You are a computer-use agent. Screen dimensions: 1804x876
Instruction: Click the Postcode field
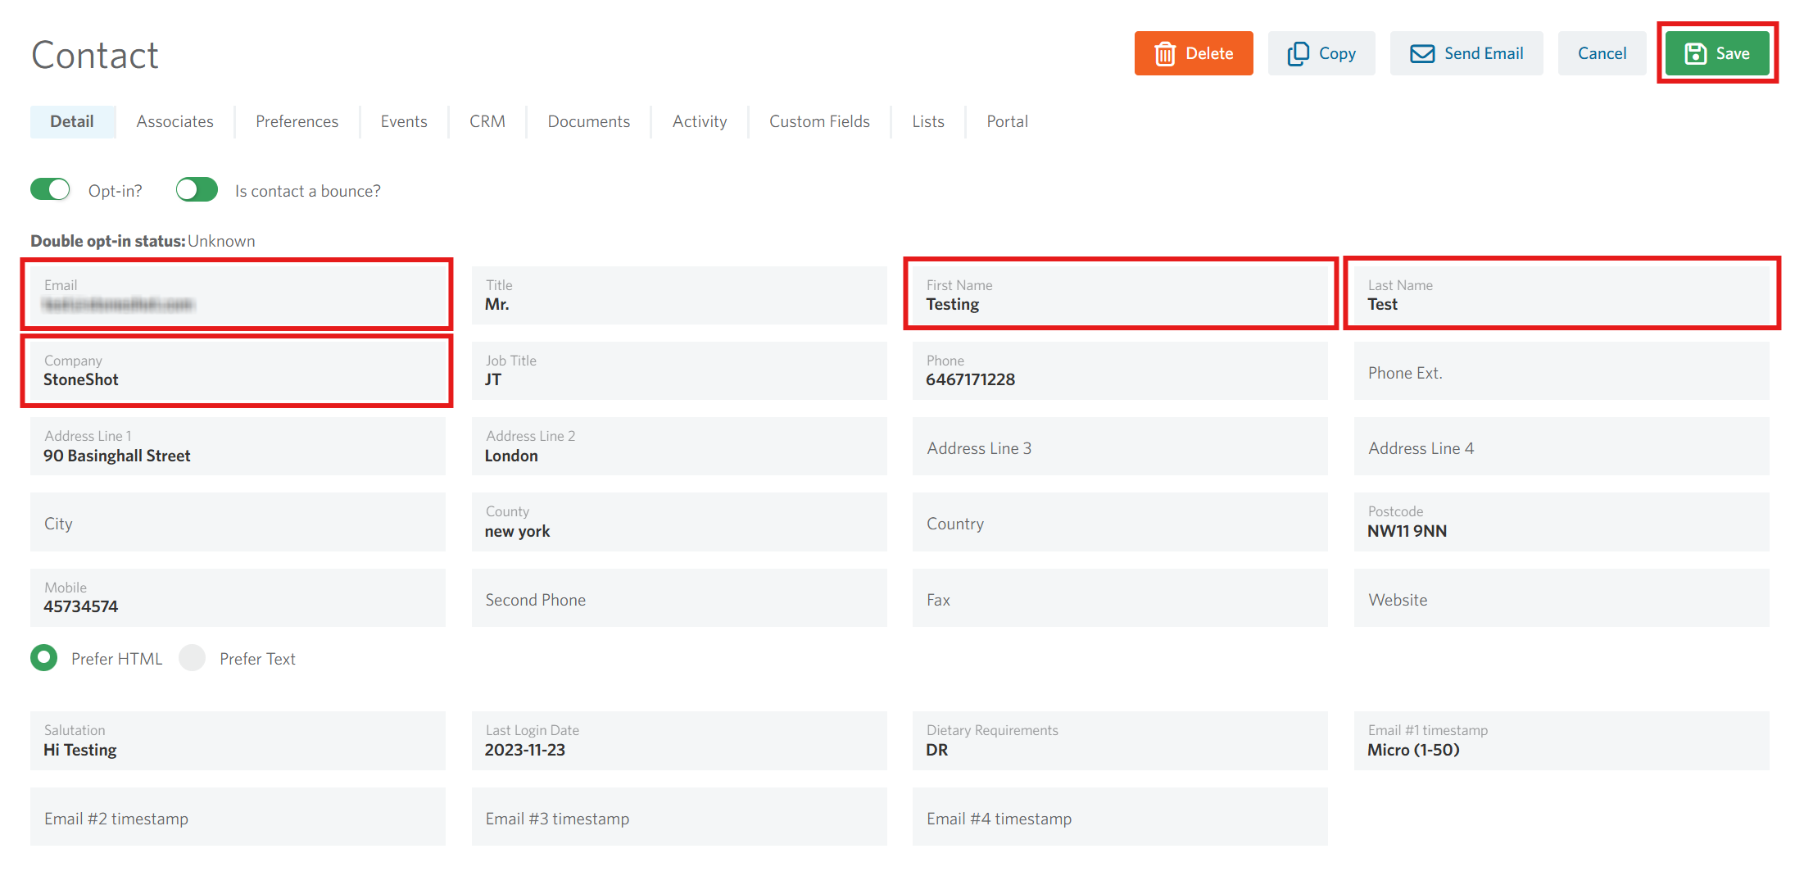[x=1562, y=523]
